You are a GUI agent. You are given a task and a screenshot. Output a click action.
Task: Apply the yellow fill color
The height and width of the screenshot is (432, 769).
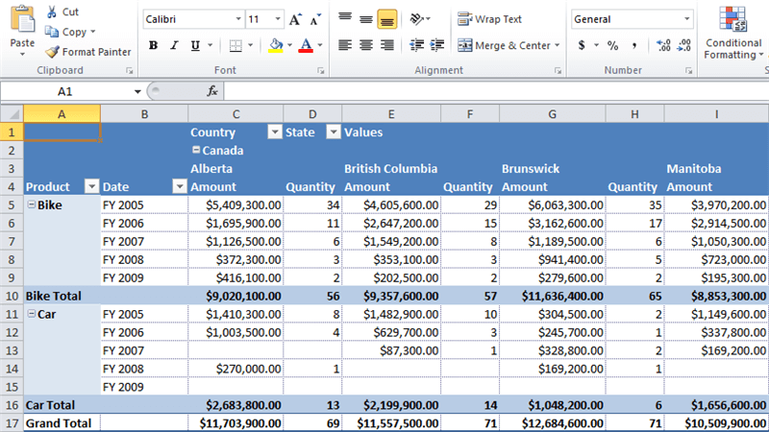coord(276,45)
